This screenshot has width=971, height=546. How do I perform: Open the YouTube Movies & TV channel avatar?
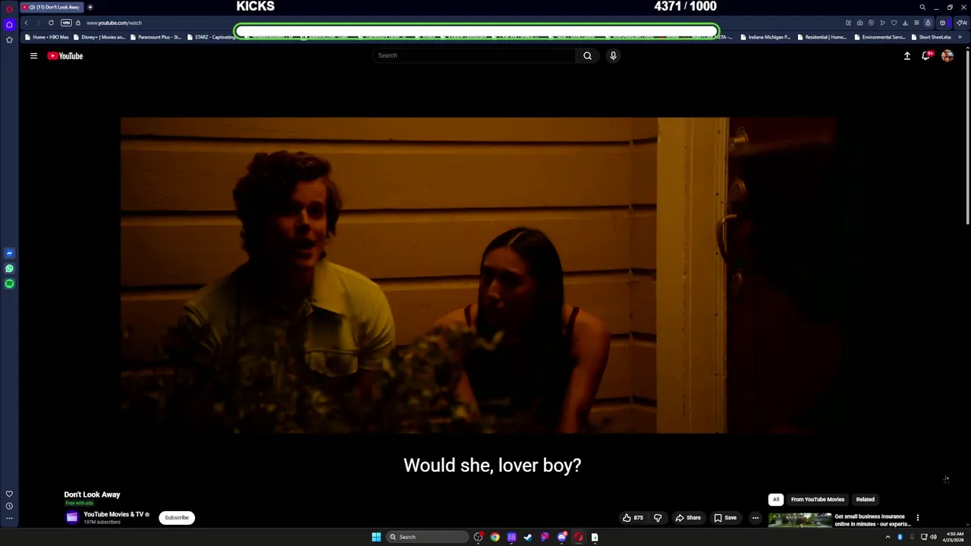click(x=72, y=517)
